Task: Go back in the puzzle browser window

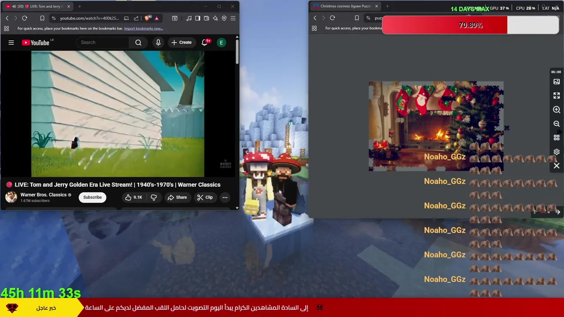Action: click(315, 18)
